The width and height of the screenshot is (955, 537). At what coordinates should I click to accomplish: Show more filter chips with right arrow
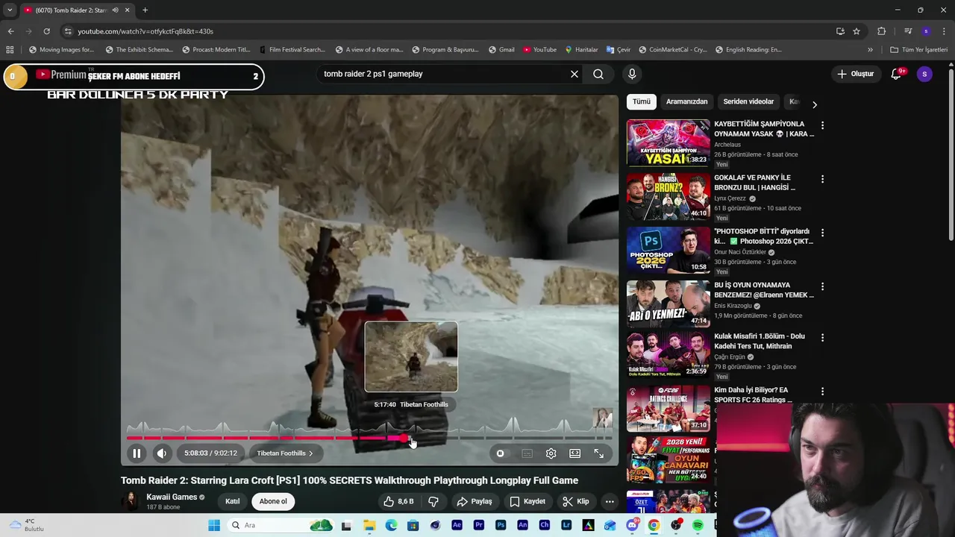tap(815, 104)
